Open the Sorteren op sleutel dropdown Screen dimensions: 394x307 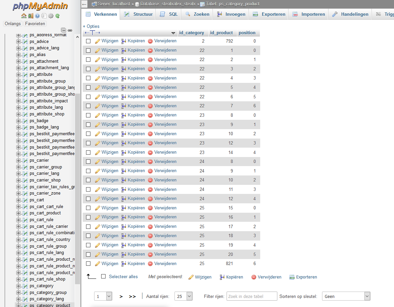click(346, 296)
